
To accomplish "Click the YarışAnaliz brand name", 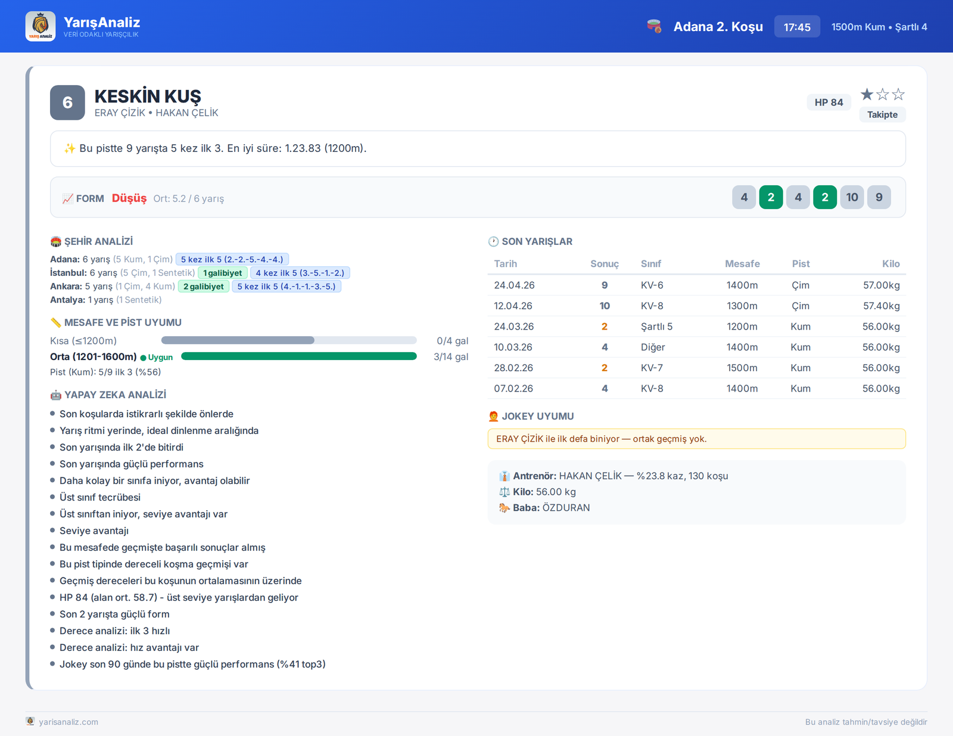I will click(102, 22).
